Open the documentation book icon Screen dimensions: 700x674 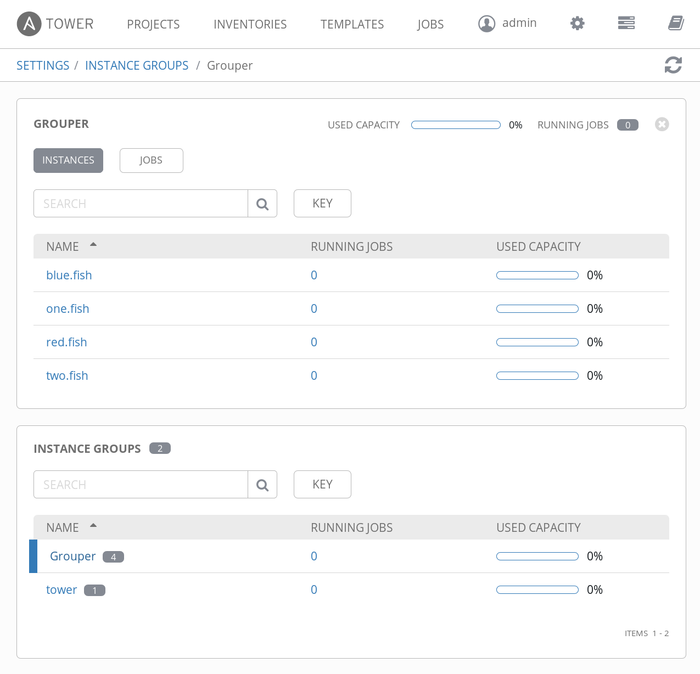click(x=675, y=23)
